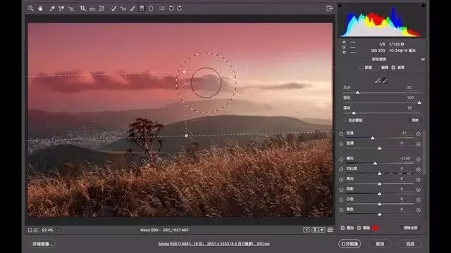Decrease 阴影 shadows with minus icon
Image resolution: width=451 pixels, height=253 pixels.
pos(341,190)
